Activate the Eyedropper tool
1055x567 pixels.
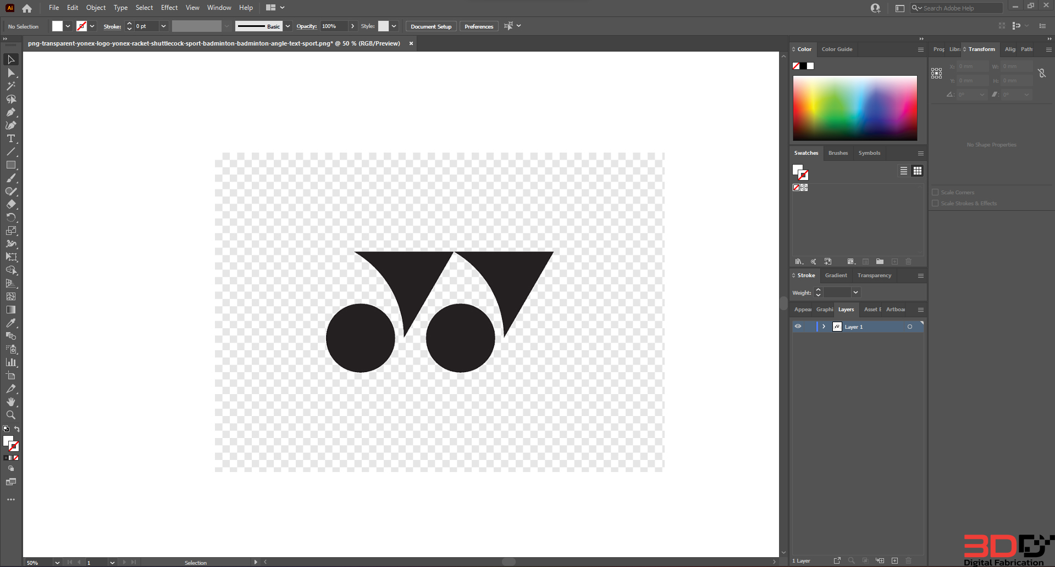point(10,323)
